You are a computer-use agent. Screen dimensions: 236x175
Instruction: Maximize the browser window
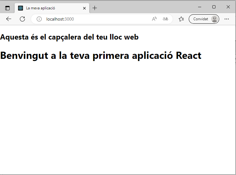coord(214,7)
